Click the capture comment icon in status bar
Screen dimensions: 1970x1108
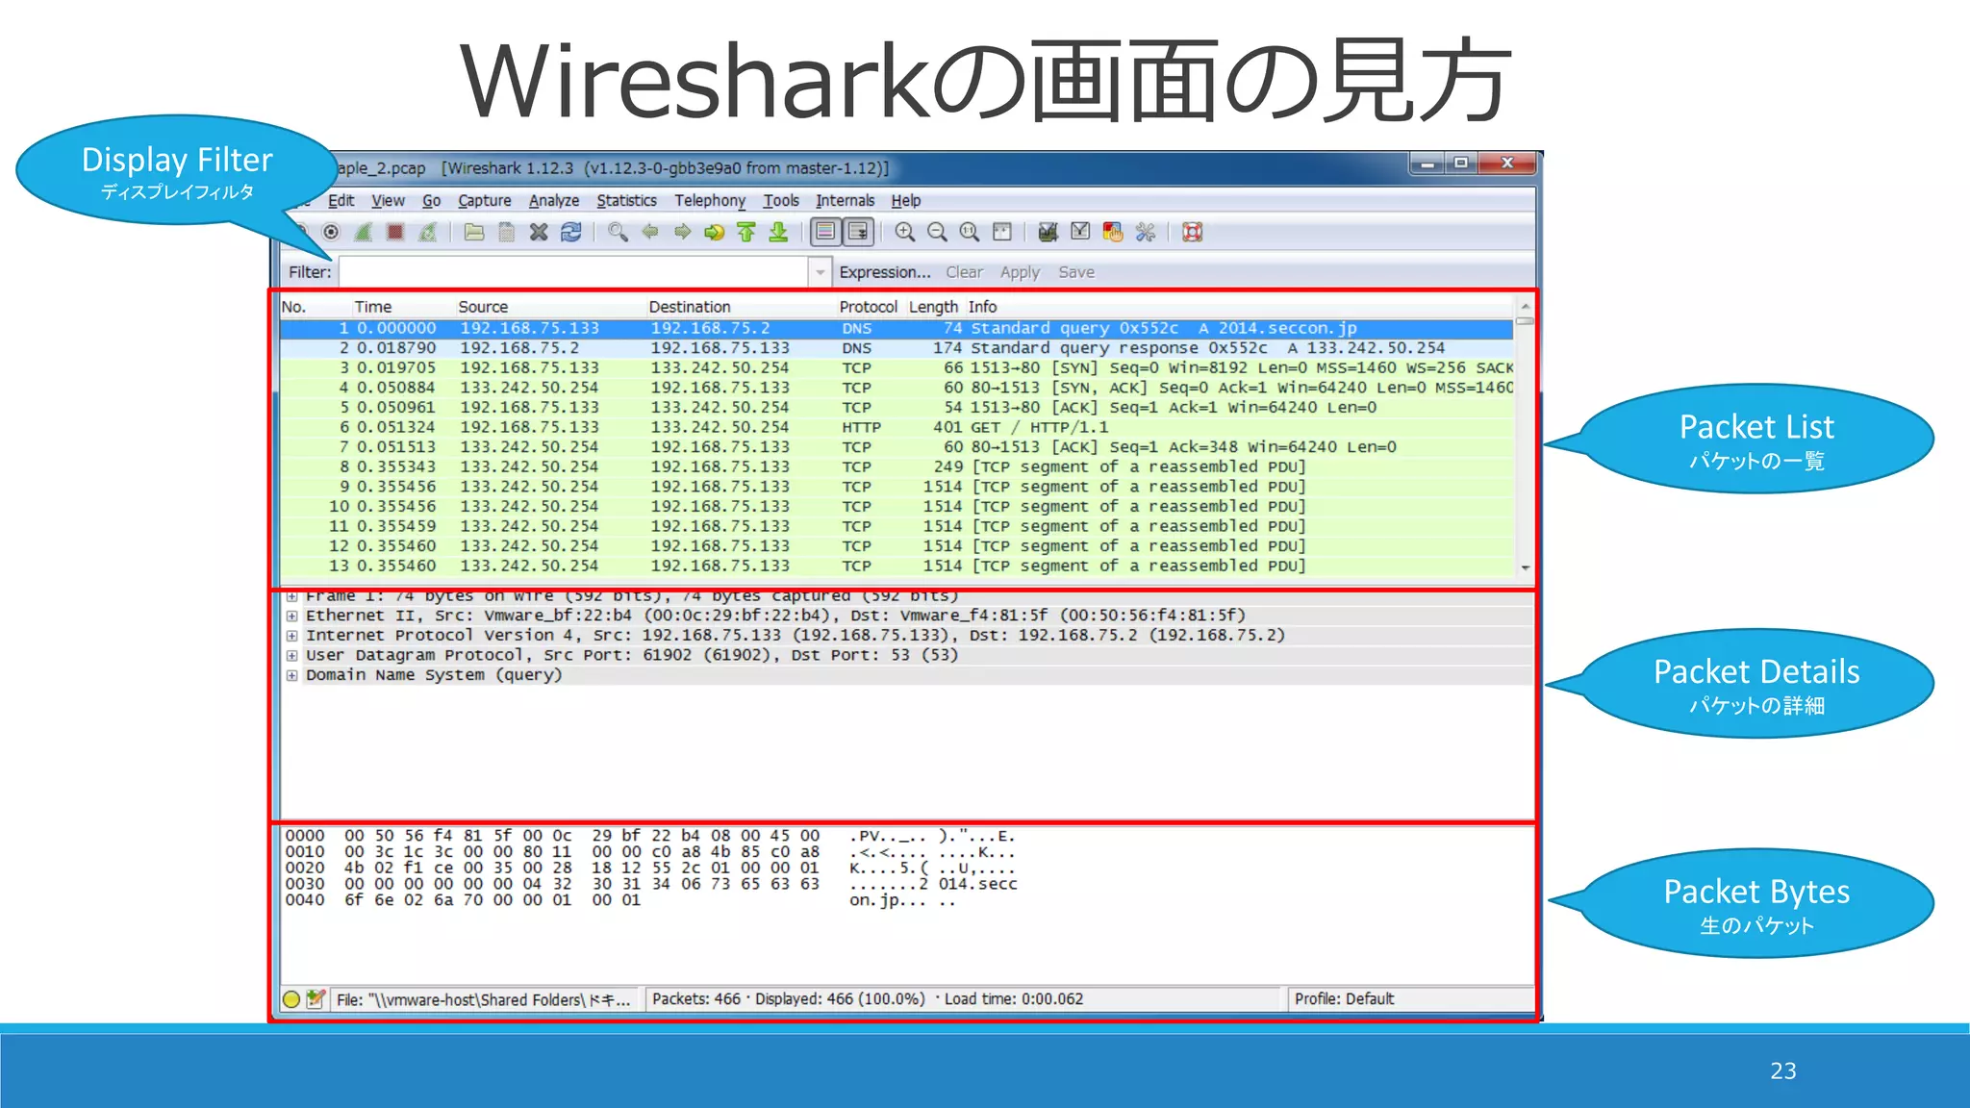(315, 999)
